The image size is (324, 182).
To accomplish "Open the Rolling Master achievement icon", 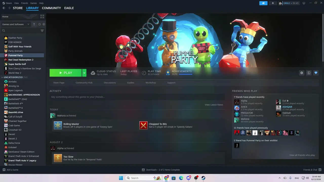I will point(58,125).
